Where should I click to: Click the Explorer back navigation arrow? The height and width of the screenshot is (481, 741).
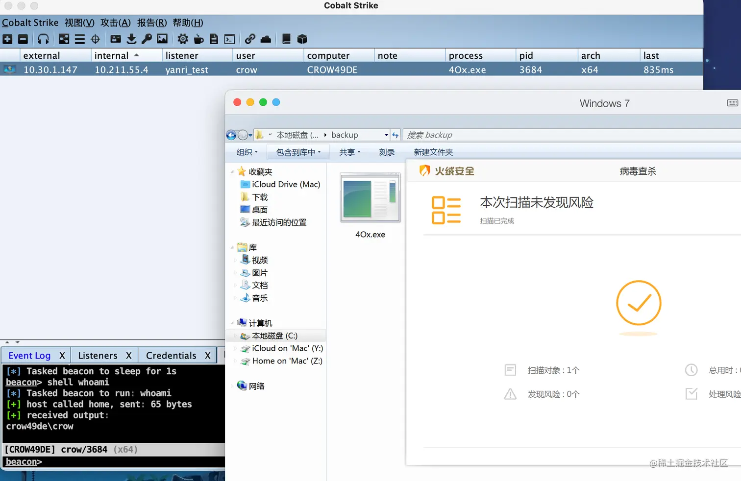tap(231, 135)
